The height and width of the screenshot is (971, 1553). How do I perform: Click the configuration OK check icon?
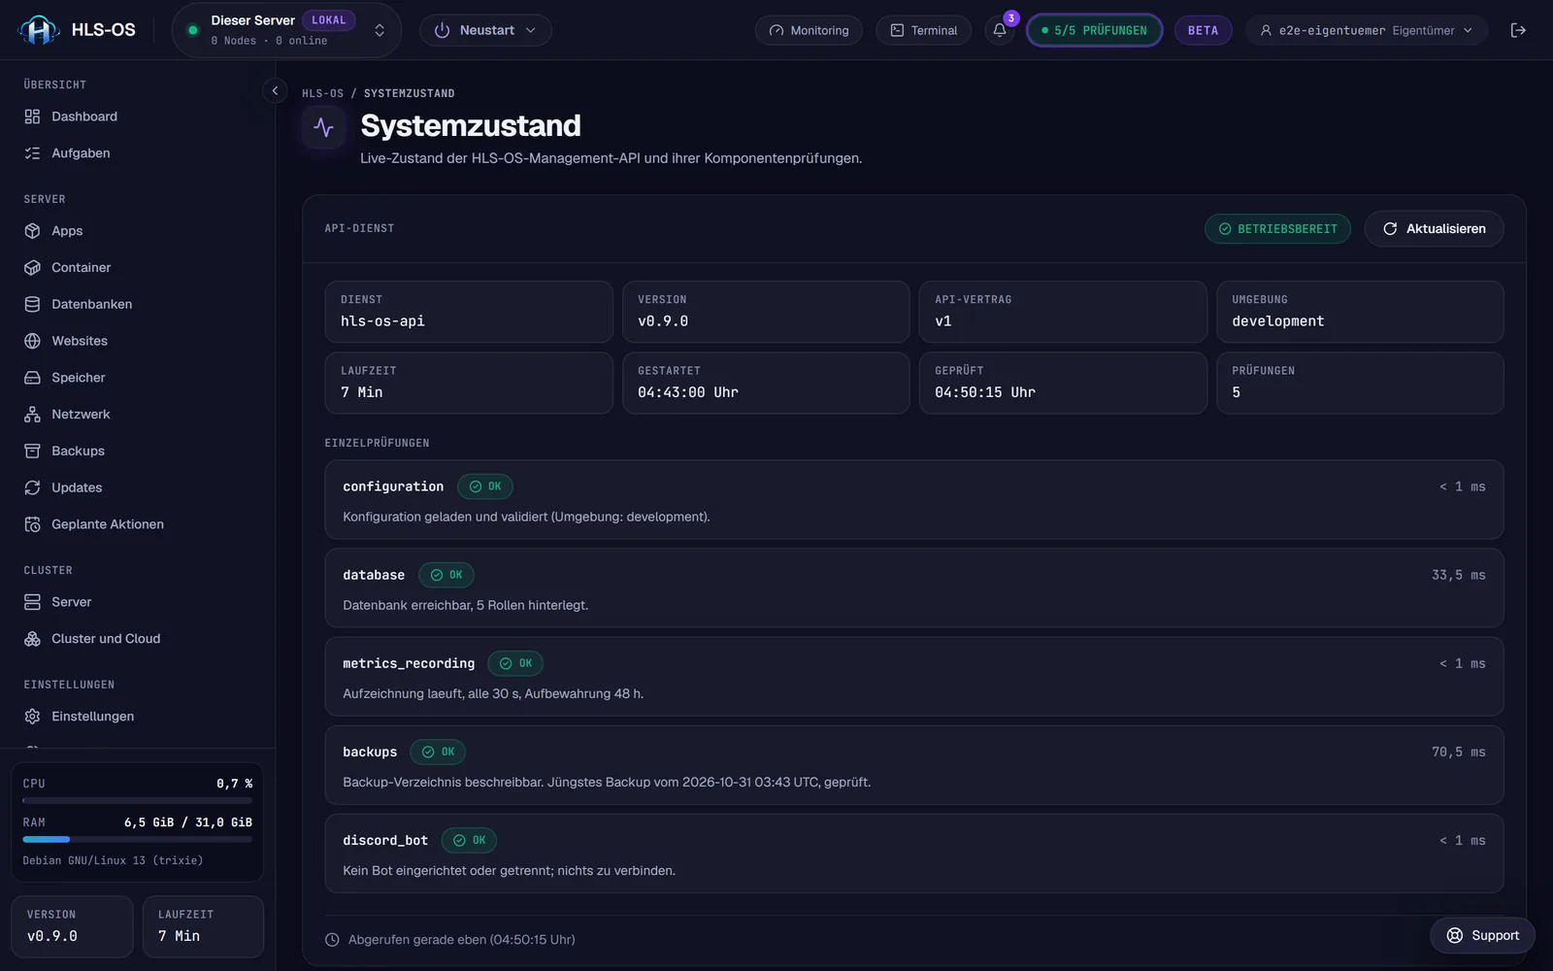476,486
